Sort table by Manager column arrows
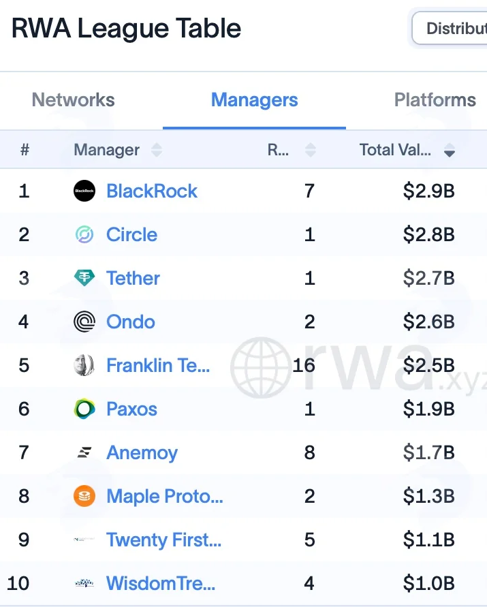This screenshot has width=487, height=607. point(157,150)
